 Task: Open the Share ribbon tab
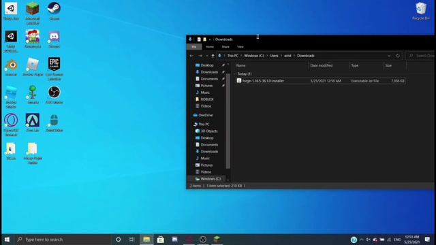(x=225, y=47)
